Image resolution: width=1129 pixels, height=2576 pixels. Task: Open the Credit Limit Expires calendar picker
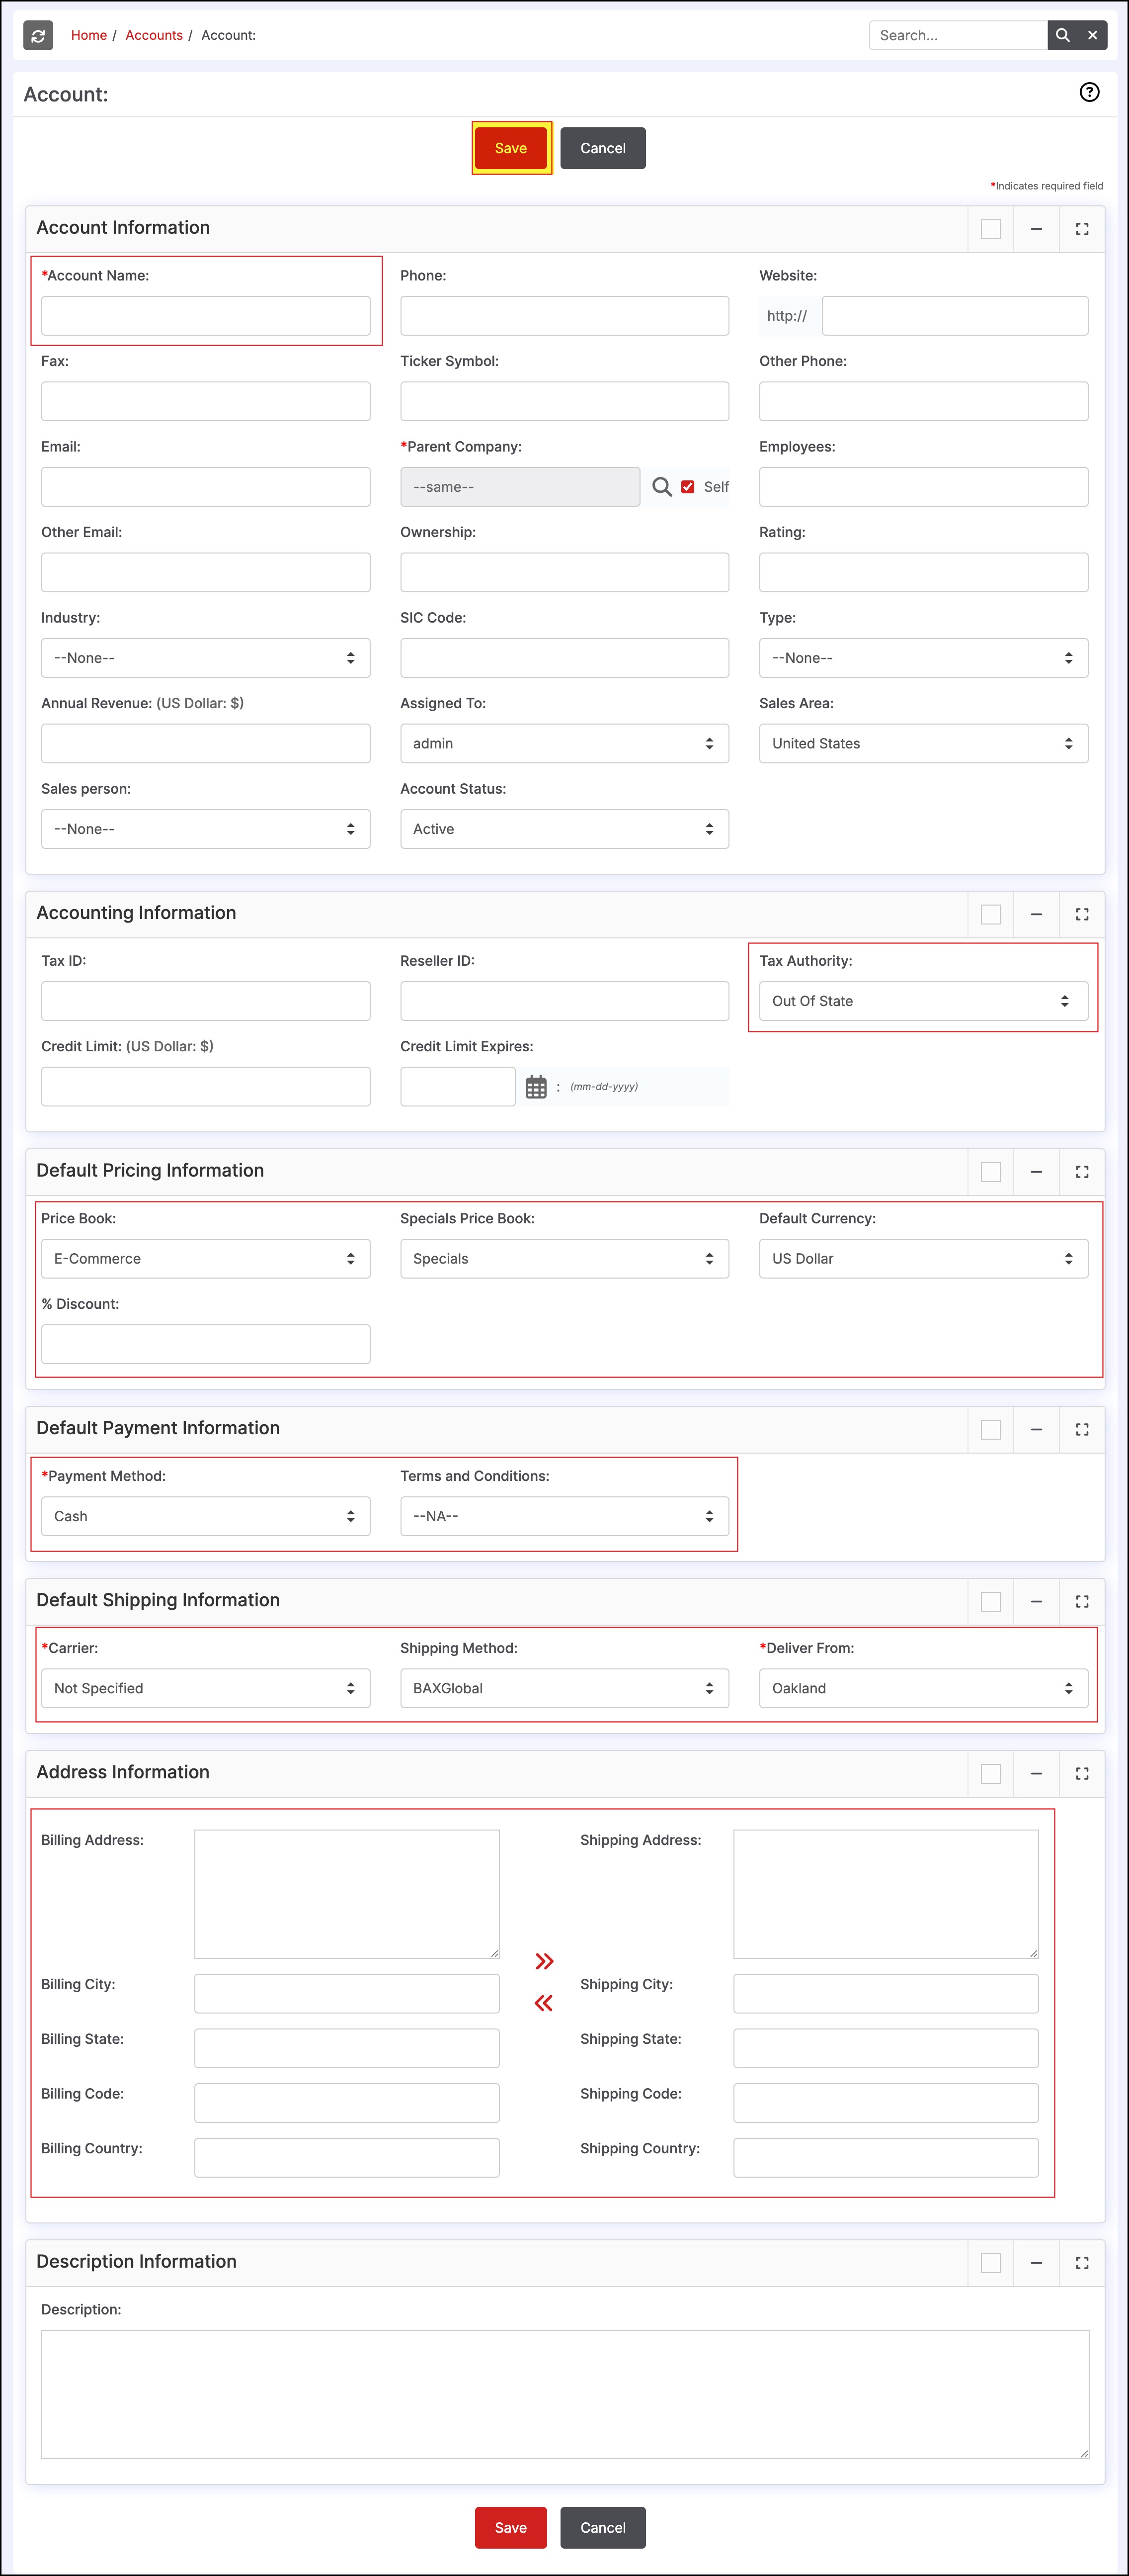pyautogui.click(x=536, y=1087)
